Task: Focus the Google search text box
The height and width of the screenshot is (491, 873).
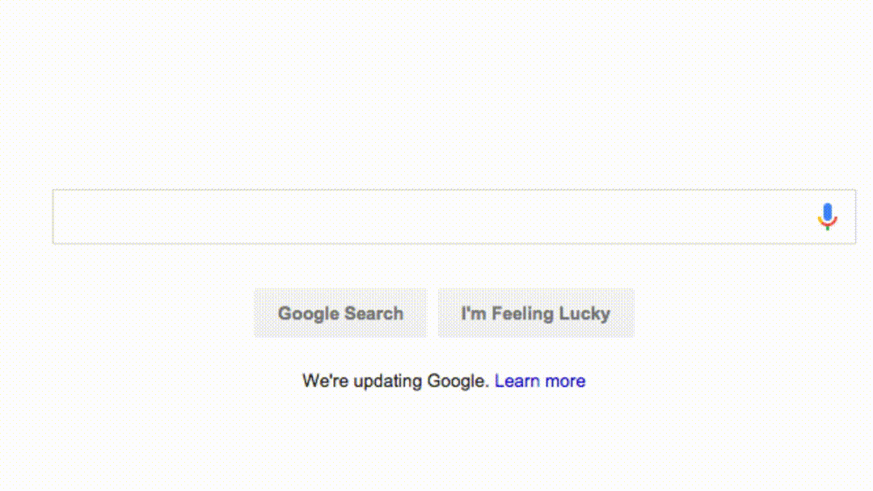Action: [428, 216]
